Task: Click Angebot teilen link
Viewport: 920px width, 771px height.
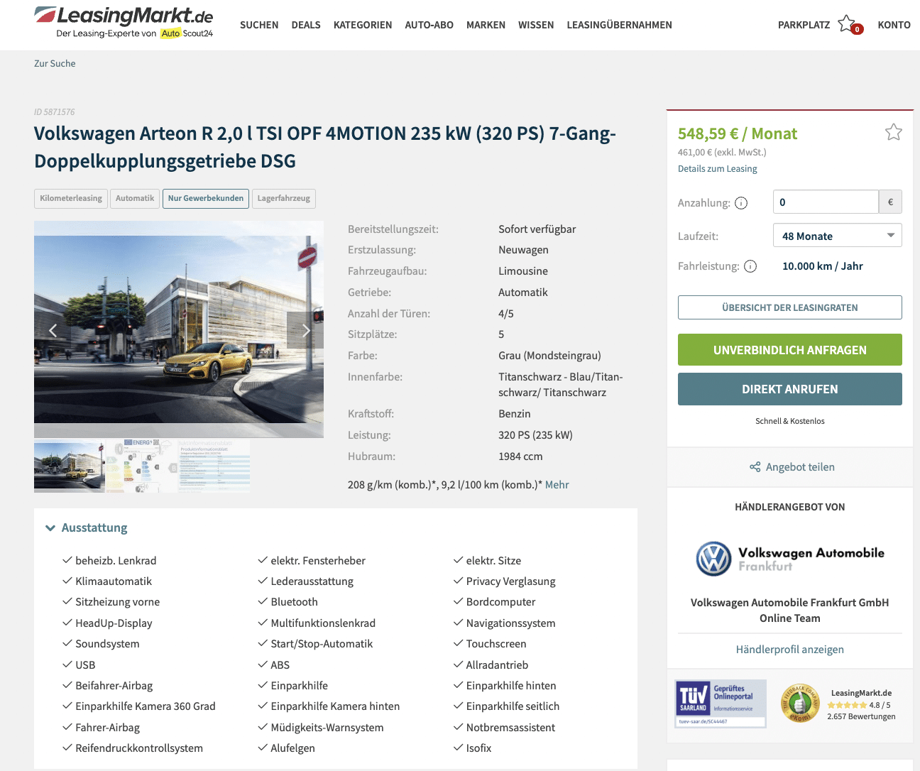Action: pos(800,467)
